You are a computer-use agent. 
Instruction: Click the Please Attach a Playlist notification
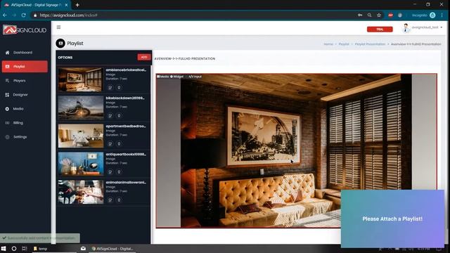[392, 219]
